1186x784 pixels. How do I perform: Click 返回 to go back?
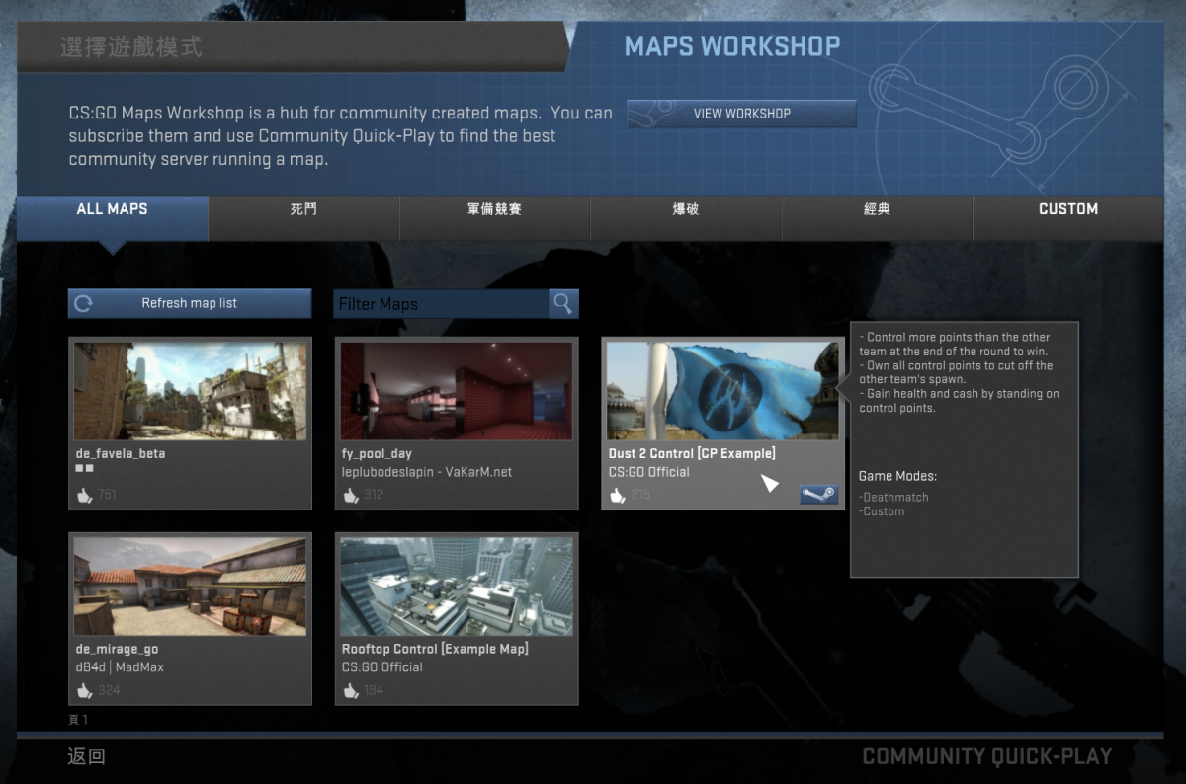[x=86, y=757]
